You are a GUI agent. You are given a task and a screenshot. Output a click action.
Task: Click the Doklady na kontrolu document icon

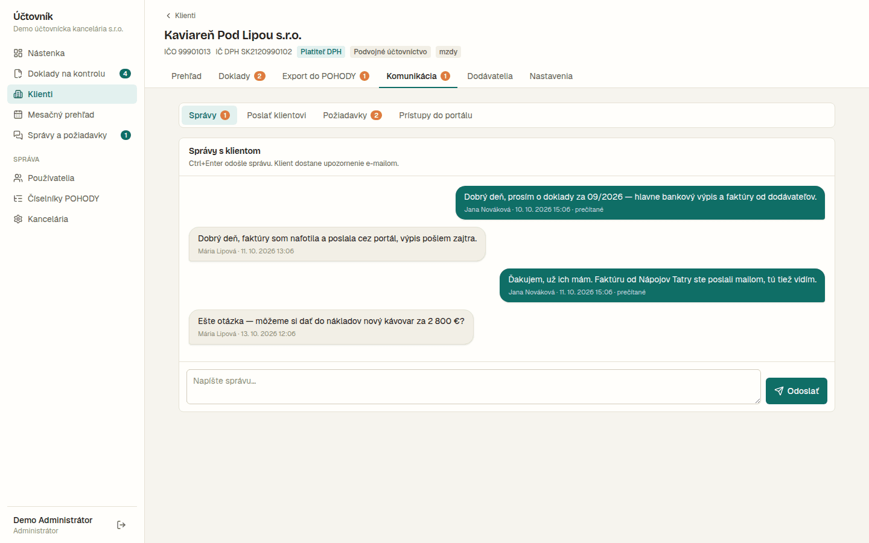click(x=18, y=74)
